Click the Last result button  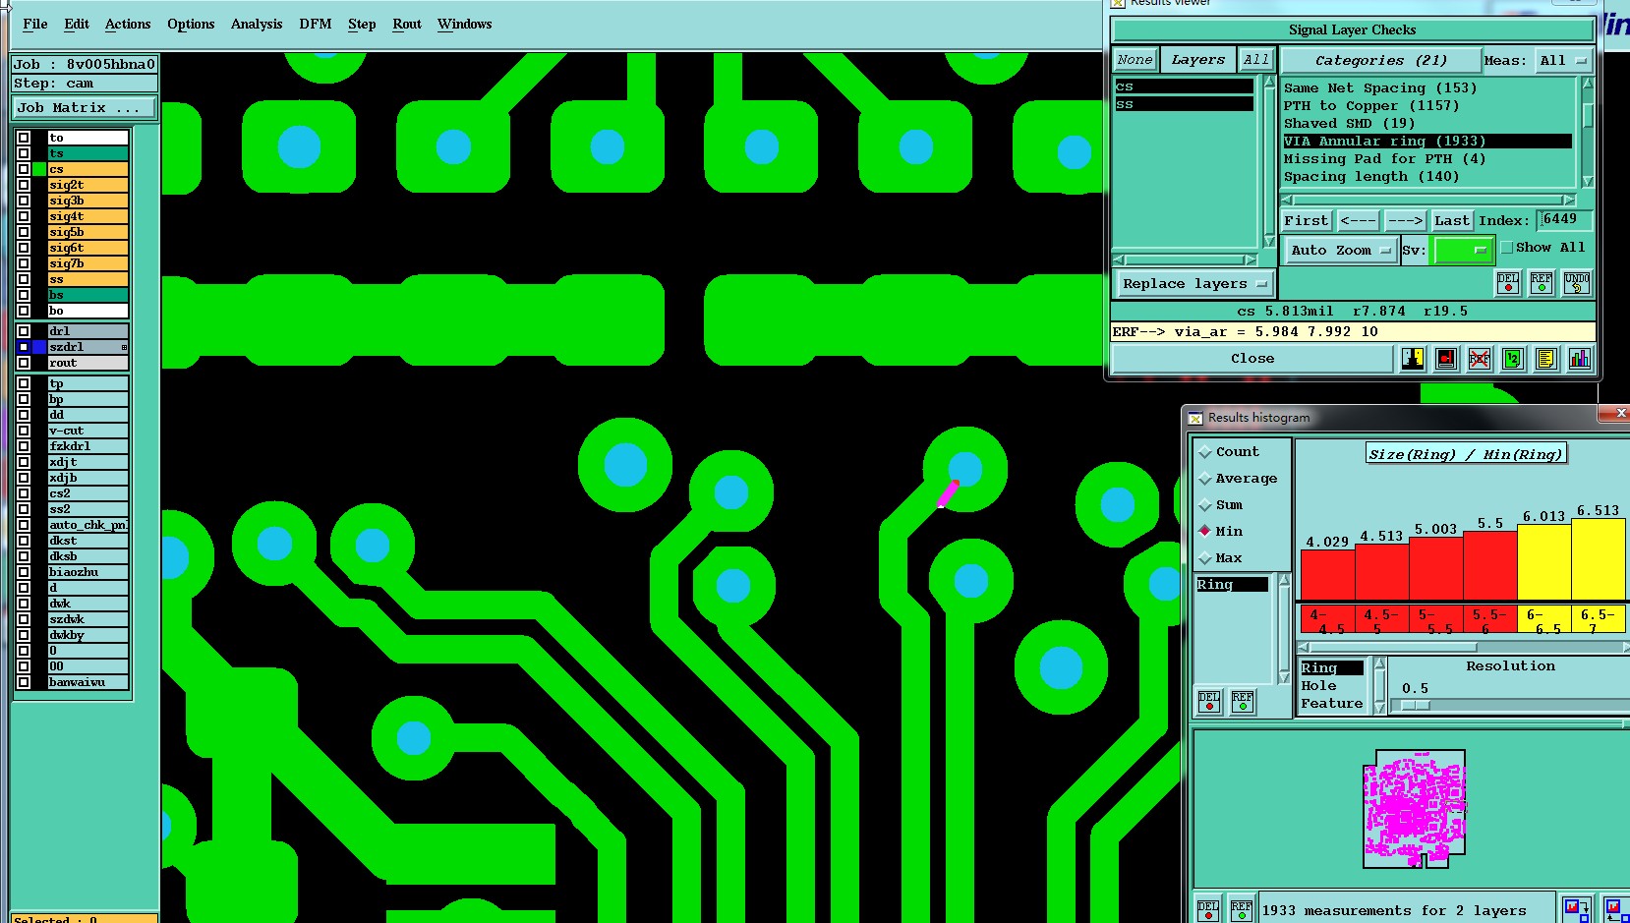[1451, 221]
